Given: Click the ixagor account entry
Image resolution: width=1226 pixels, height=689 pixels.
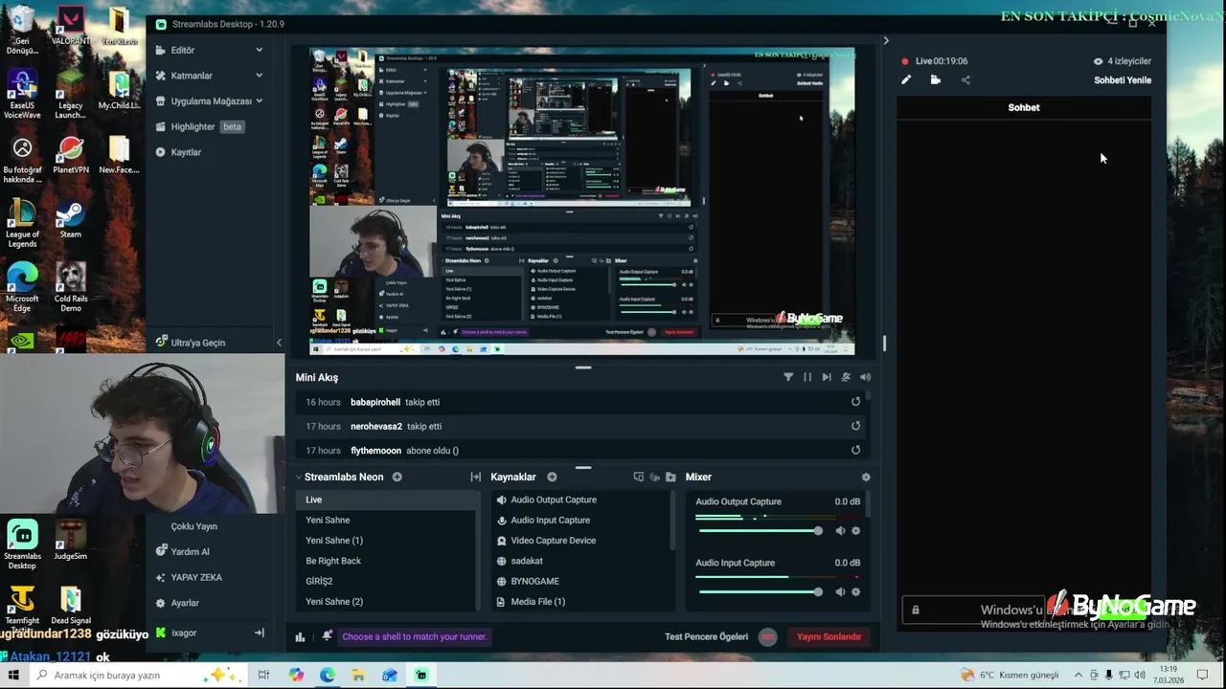Looking at the screenshot, I should point(176,633).
